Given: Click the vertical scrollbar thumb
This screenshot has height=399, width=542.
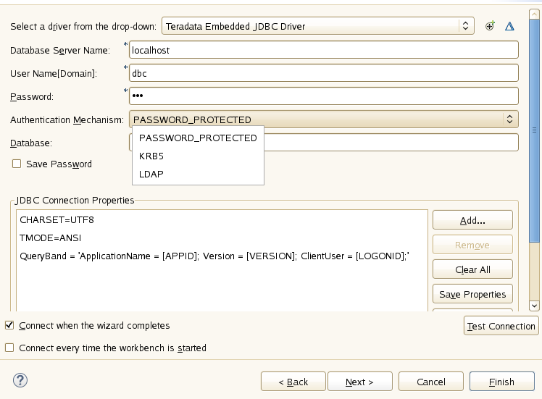Looking at the screenshot, I should click(535, 130).
